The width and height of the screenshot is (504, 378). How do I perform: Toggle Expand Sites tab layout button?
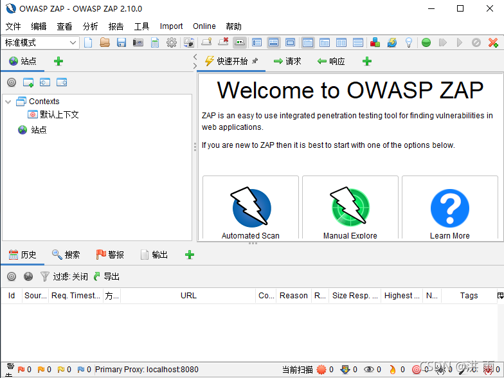257,42
